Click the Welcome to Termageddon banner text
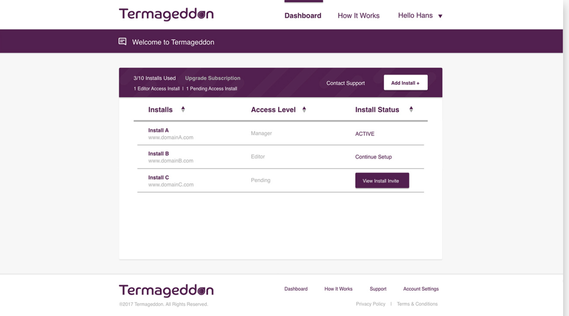The image size is (569, 316). (173, 42)
